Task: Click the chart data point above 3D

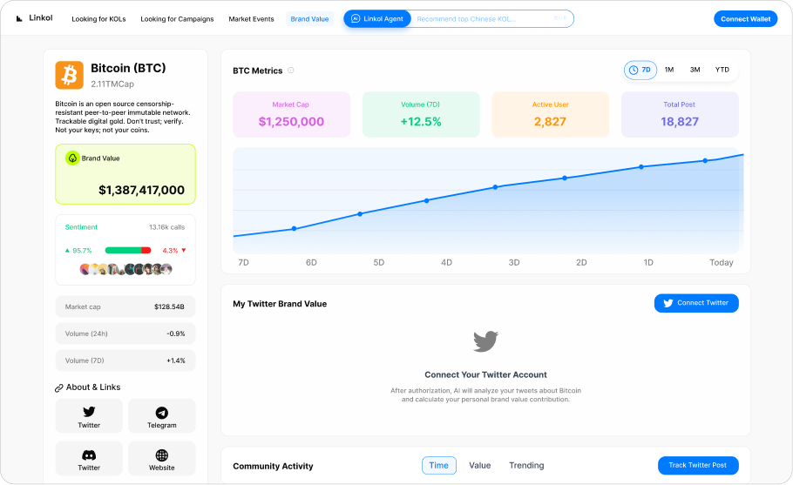Action: click(x=496, y=187)
